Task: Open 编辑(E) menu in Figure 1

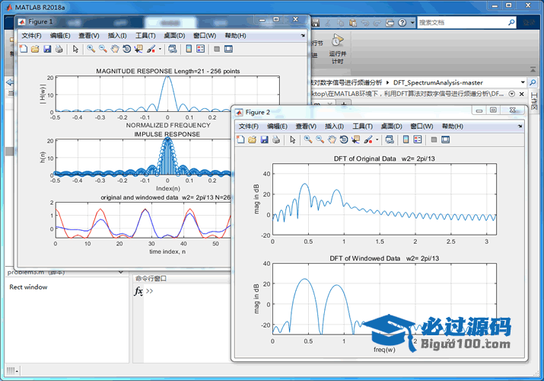Action: pos(60,35)
